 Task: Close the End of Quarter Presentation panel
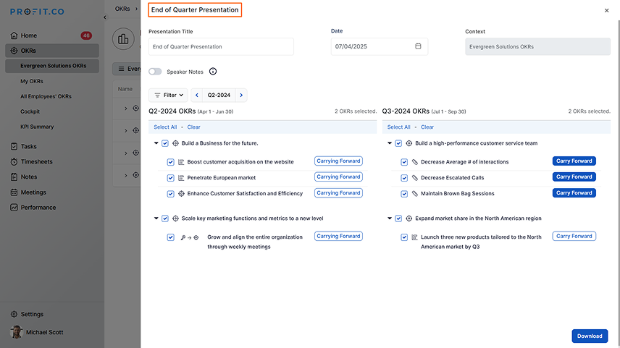[606, 11]
